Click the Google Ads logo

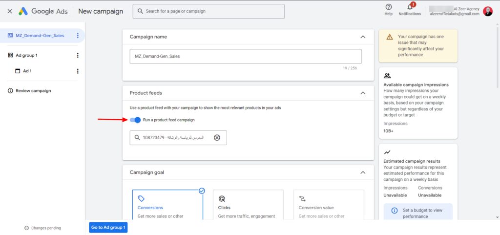[x=43, y=11]
